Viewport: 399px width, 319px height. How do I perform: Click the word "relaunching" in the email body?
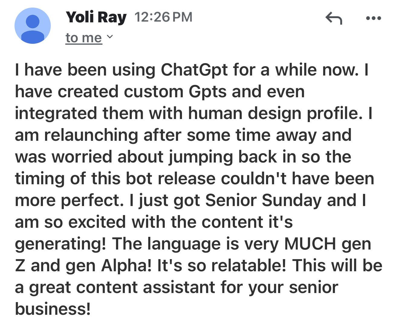[91, 136]
